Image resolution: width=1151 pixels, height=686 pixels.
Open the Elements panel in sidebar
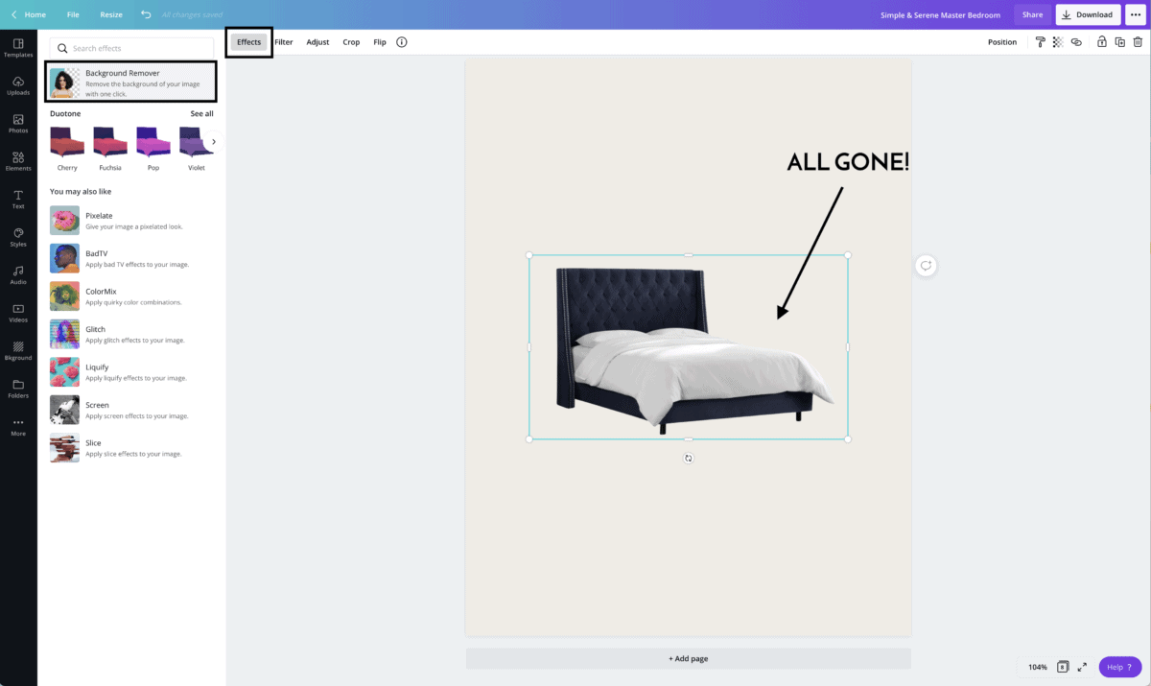click(x=18, y=160)
